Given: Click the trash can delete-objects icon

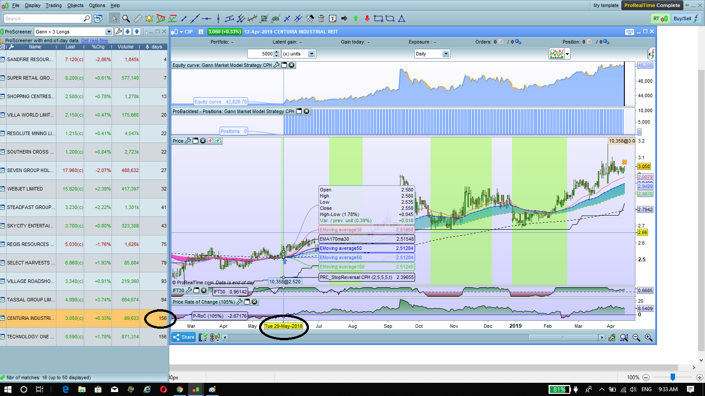Looking at the screenshot, I should [321, 18].
